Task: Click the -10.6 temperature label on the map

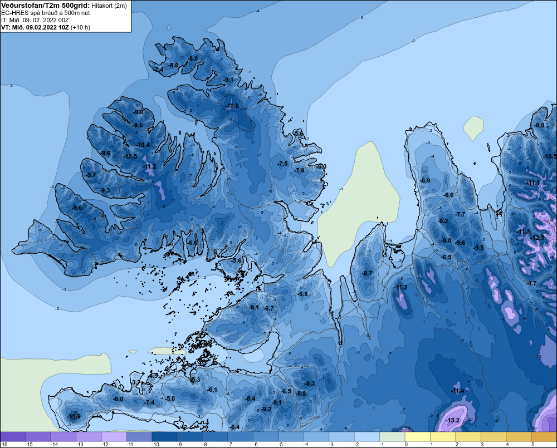Action: point(232,106)
